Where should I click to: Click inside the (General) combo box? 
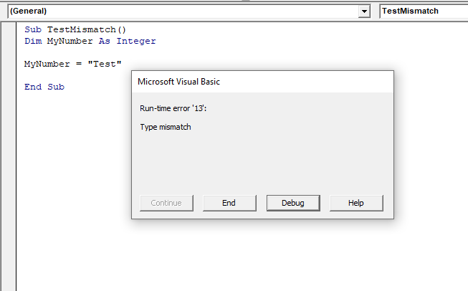[x=179, y=11]
